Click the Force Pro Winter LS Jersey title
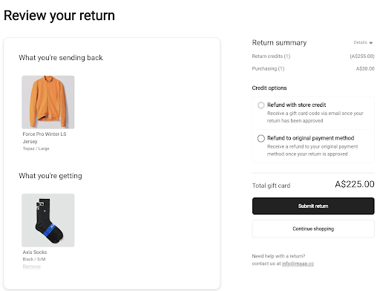The height and width of the screenshot is (291, 380). click(x=45, y=137)
